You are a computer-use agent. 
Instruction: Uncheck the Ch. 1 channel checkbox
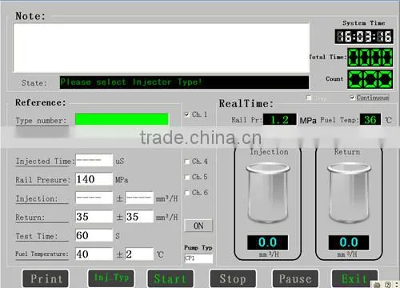click(187, 114)
